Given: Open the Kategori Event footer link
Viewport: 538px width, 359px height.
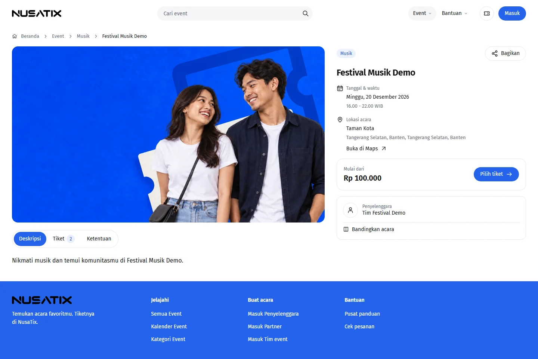Looking at the screenshot, I should tap(168, 339).
